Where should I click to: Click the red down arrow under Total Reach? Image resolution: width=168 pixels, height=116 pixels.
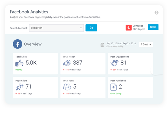coord(64,70)
